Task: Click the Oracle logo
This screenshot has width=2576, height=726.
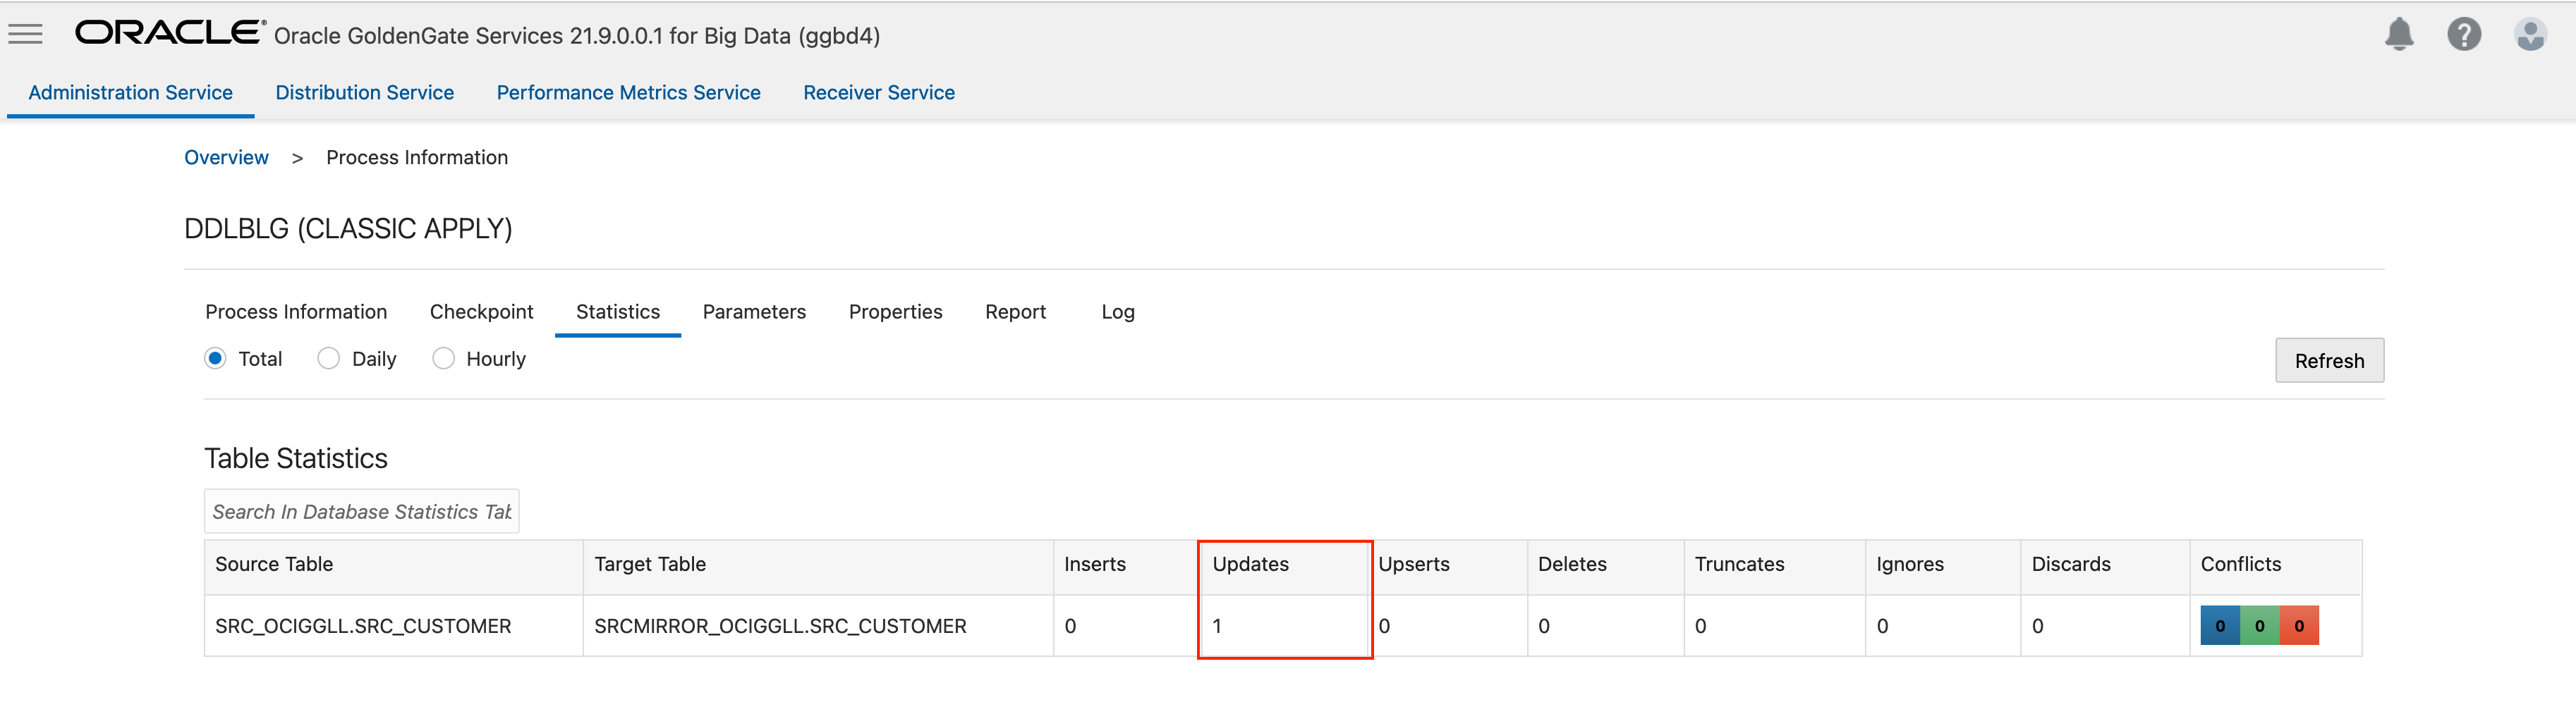Action: (170, 33)
